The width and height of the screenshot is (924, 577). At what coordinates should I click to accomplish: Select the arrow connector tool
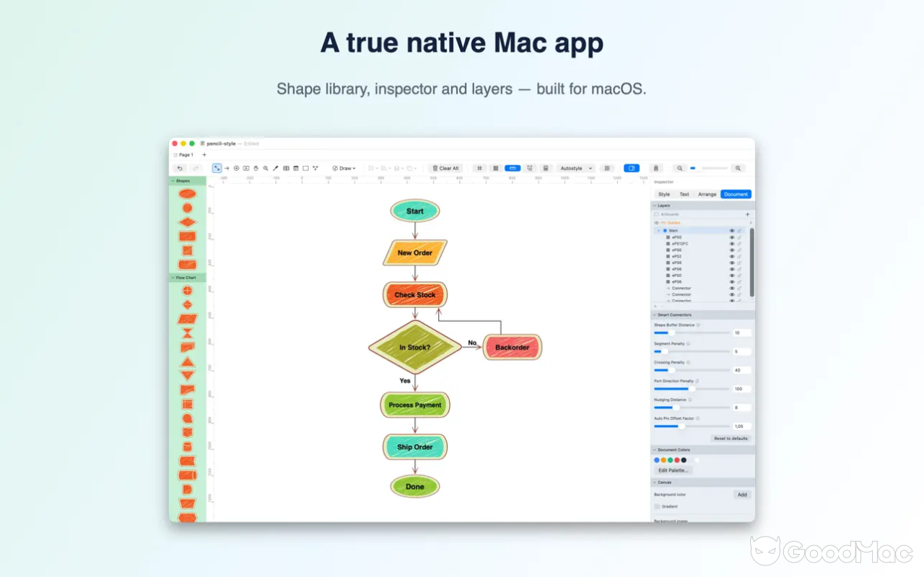(227, 168)
